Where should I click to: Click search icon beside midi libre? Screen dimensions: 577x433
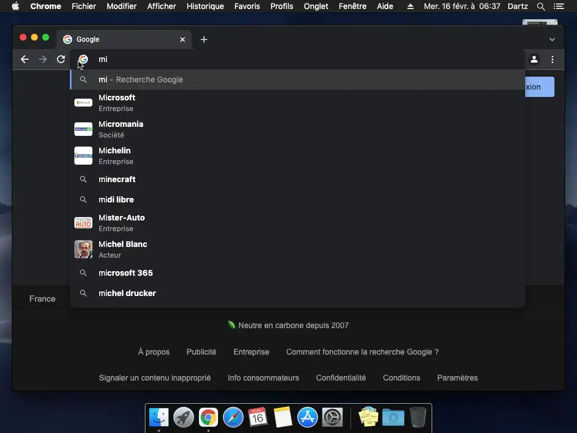coord(83,200)
